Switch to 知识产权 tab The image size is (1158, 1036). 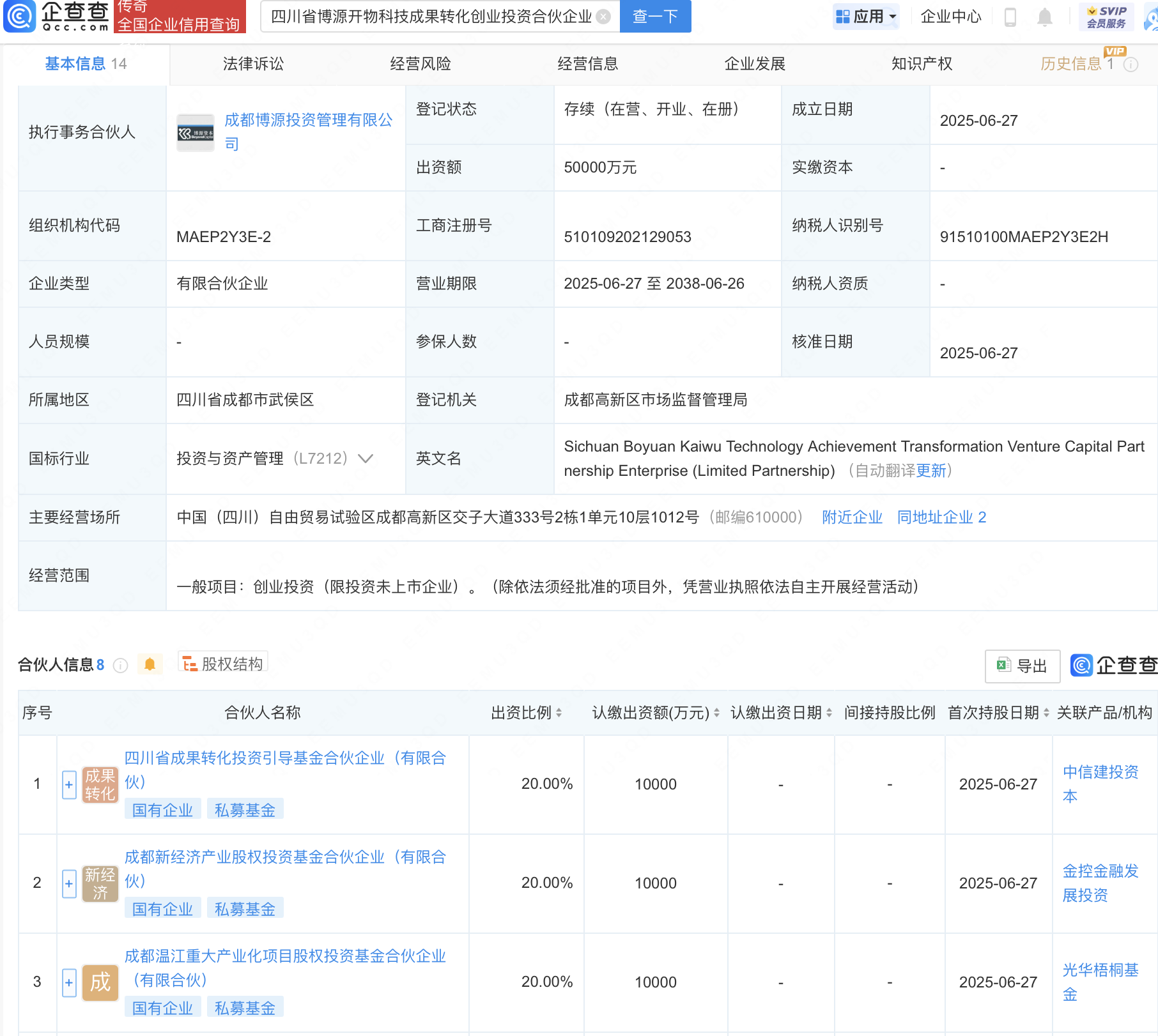pos(922,64)
